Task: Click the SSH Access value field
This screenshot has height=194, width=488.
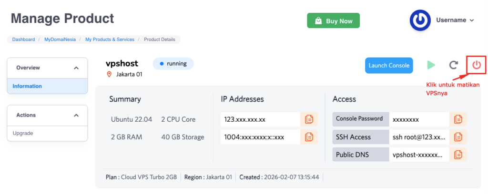Action: (x=419, y=137)
